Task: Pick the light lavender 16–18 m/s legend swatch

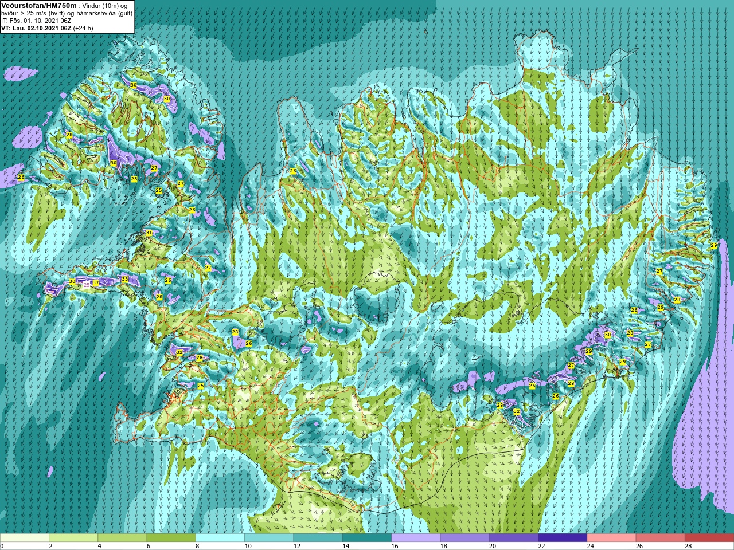Action: click(x=416, y=538)
